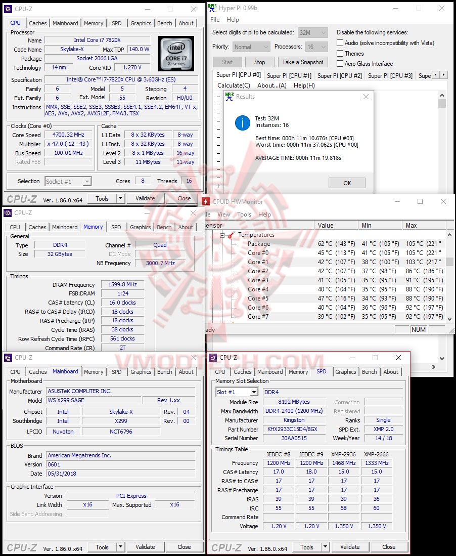Screen dimensions: 456x556
Task: Tick the Themes checkbox in Hyper PI
Action: pos(340,54)
